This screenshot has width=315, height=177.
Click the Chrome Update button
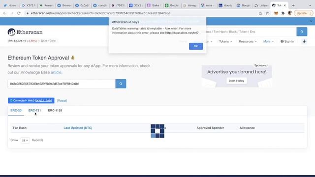pos(303,13)
